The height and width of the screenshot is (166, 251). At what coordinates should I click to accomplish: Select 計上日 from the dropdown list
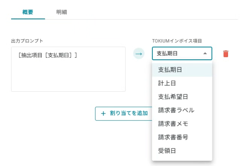[167, 83]
